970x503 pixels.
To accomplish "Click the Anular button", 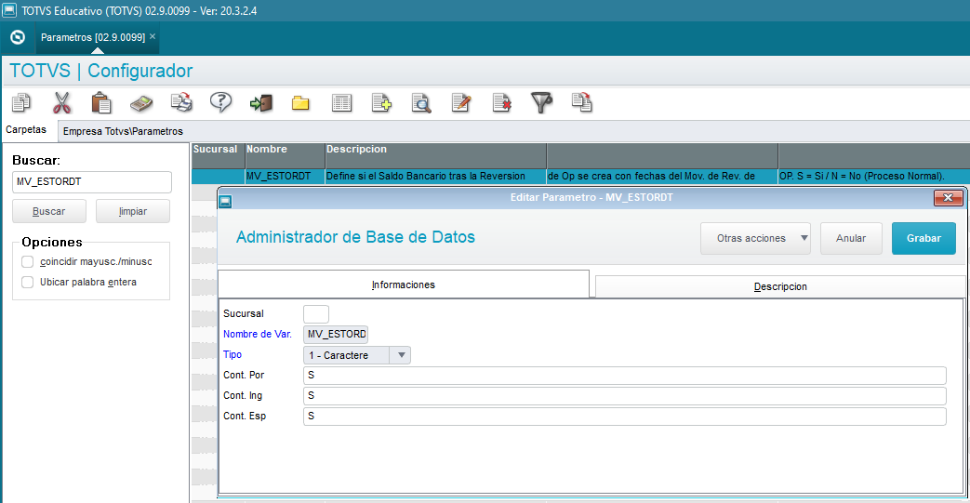I will click(x=851, y=238).
